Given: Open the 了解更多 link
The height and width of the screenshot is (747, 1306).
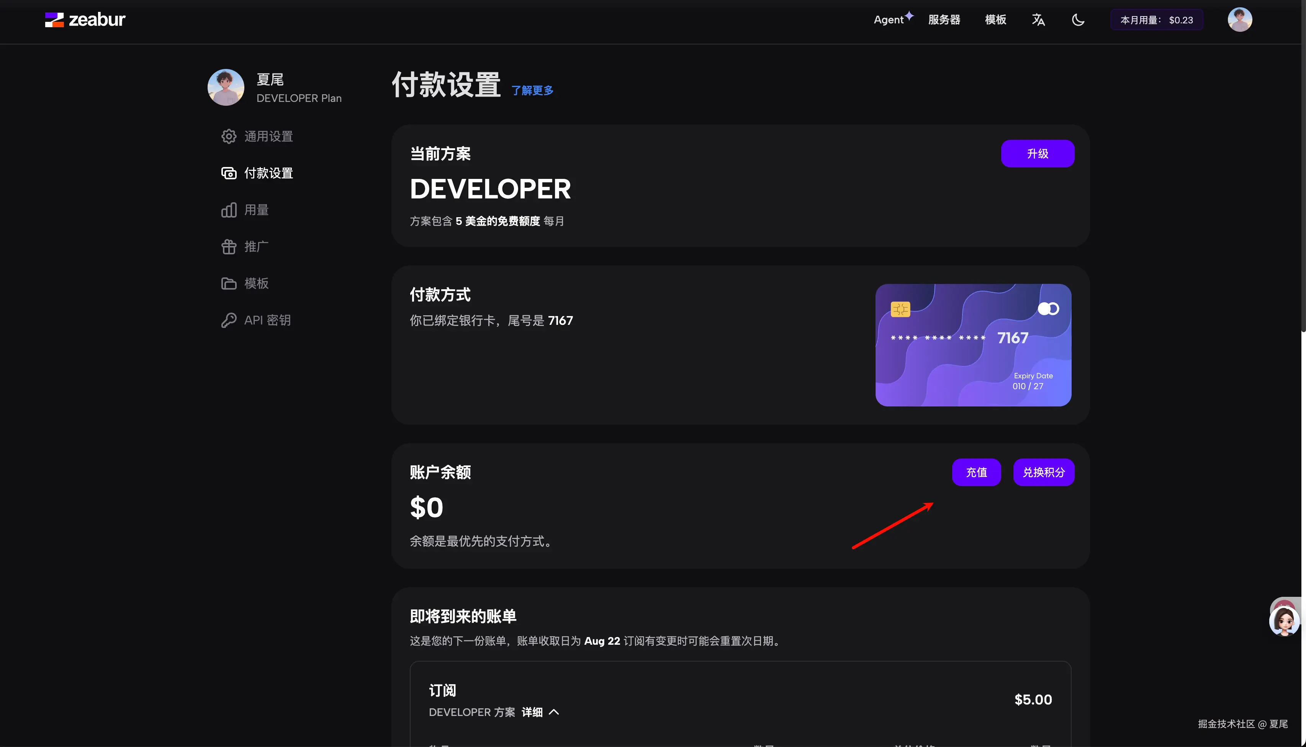Looking at the screenshot, I should pyautogui.click(x=532, y=90).
